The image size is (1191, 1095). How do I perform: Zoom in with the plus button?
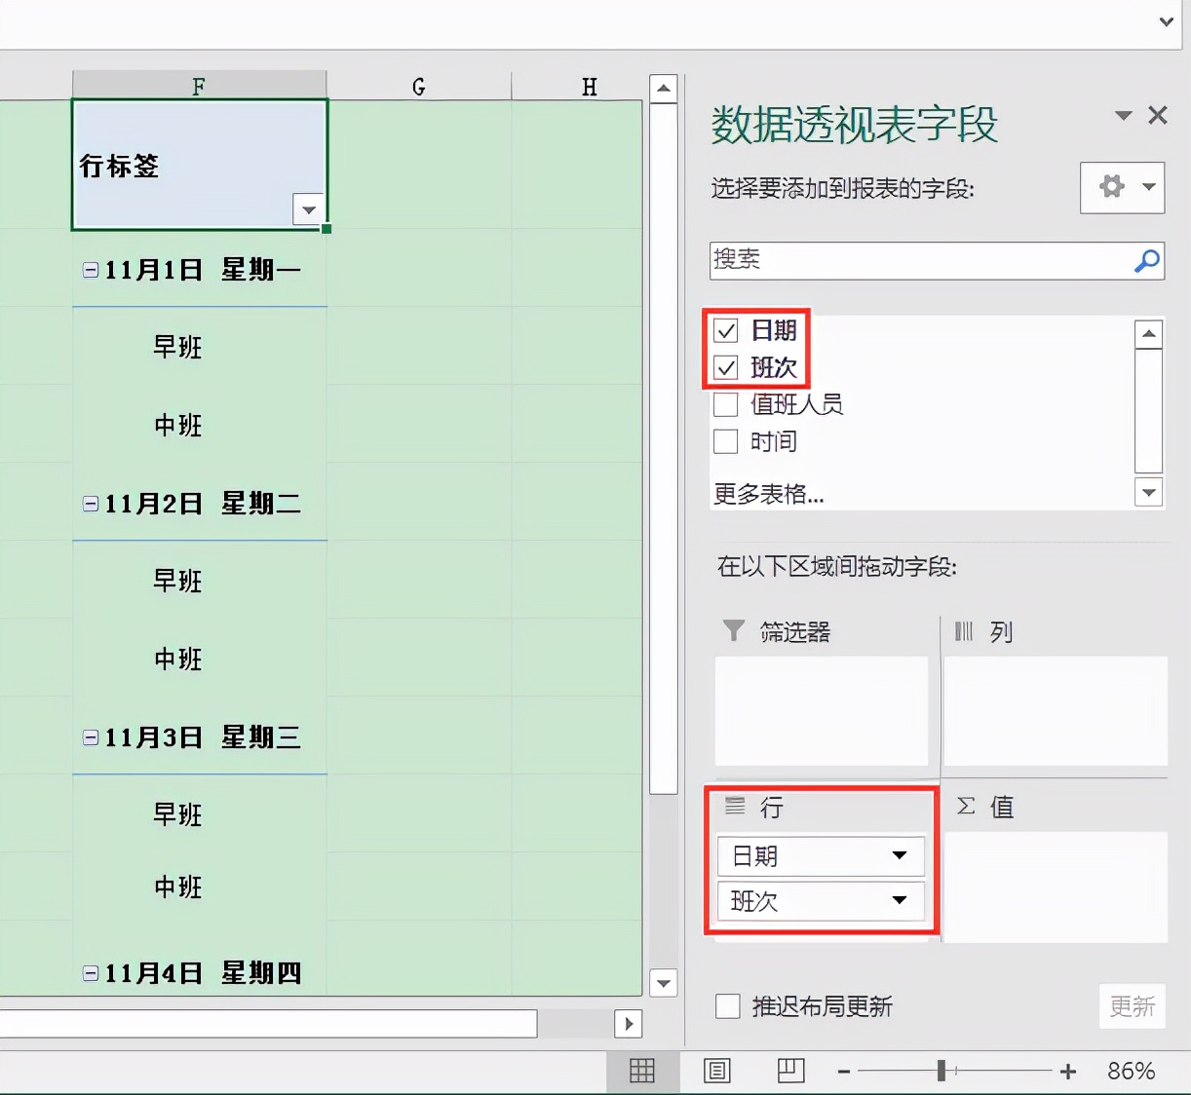pyautogui.click(x=1068, y=1073)
